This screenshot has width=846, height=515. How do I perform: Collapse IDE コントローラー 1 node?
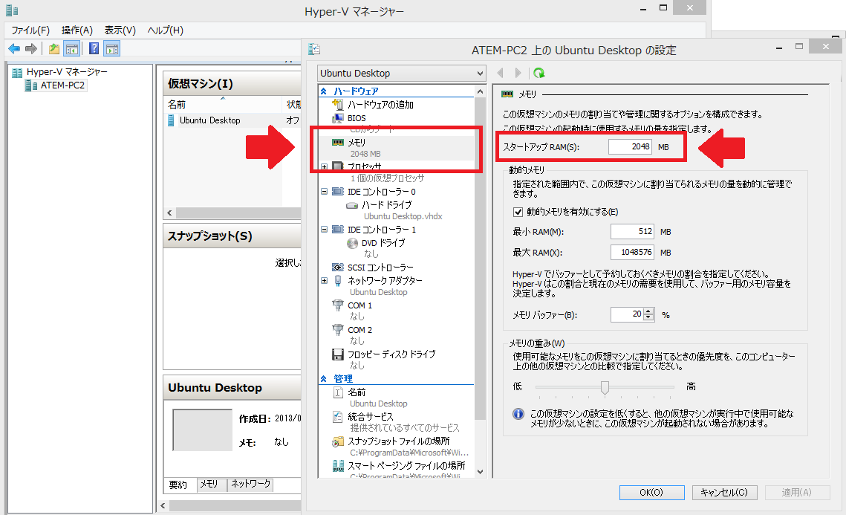325,230
